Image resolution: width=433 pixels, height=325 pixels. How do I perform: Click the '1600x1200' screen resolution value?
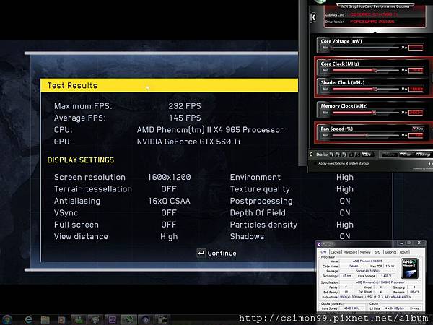[x=170, y=177]
